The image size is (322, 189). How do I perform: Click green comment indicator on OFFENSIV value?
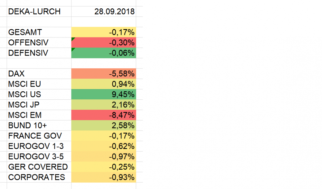73,39
